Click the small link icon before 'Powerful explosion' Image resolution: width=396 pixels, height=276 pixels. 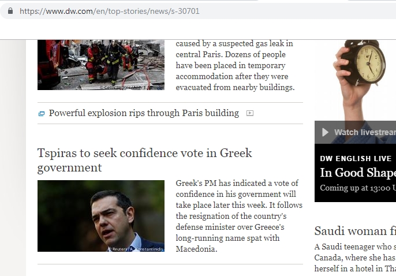(42, 114)
